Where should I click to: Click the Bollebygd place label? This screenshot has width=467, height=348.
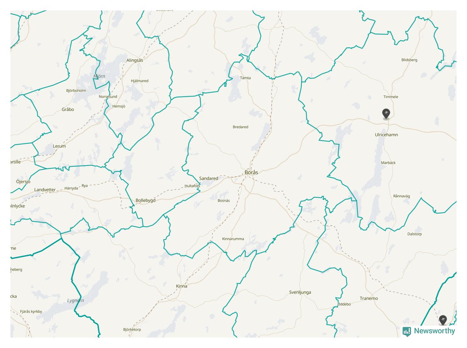[x=145, y=200]
